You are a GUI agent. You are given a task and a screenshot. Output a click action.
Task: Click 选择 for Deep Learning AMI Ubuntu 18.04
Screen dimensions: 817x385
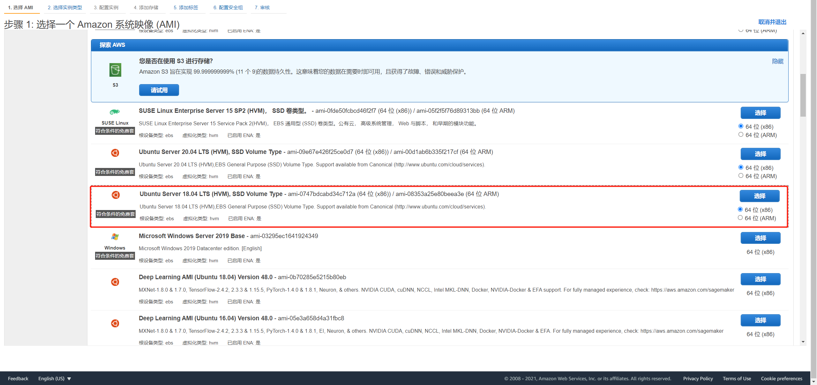click(761, 279)
